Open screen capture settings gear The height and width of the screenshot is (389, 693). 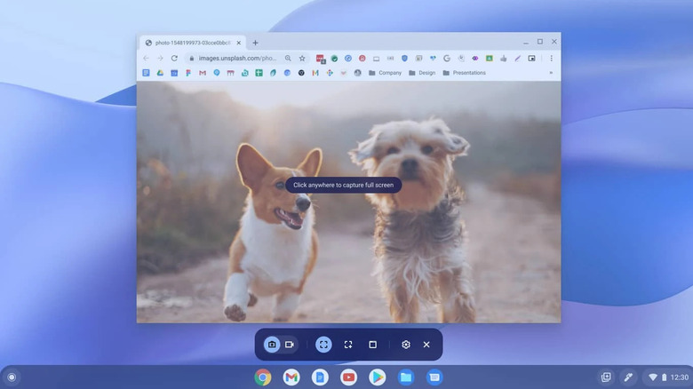[406, 345]
